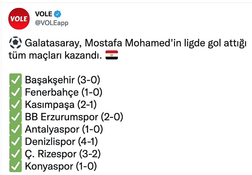Image resolution: width=252 pixels, height=175 pixels.
Task: Click the green check beside Kasımpaşa
Action: click(x=15, y=104)
